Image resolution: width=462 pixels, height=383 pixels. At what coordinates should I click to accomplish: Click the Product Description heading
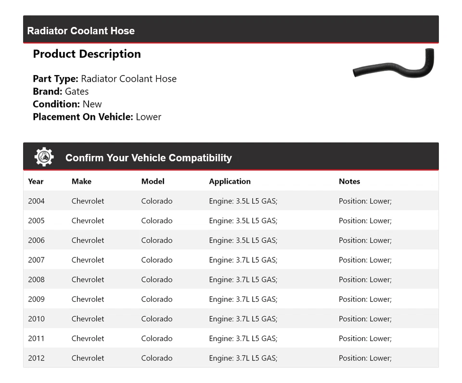pyautogui.click(x=87, y=54)
